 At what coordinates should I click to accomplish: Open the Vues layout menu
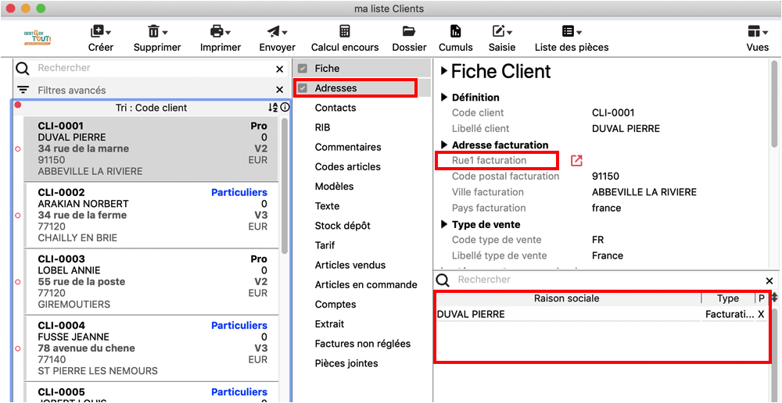click(x=757, y=39)
